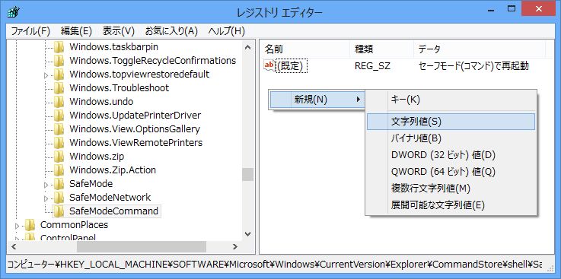Viewport: 561px width, 279px height.
Task: Select the Windows.undo tree label
Action: [x=101, y=102]
